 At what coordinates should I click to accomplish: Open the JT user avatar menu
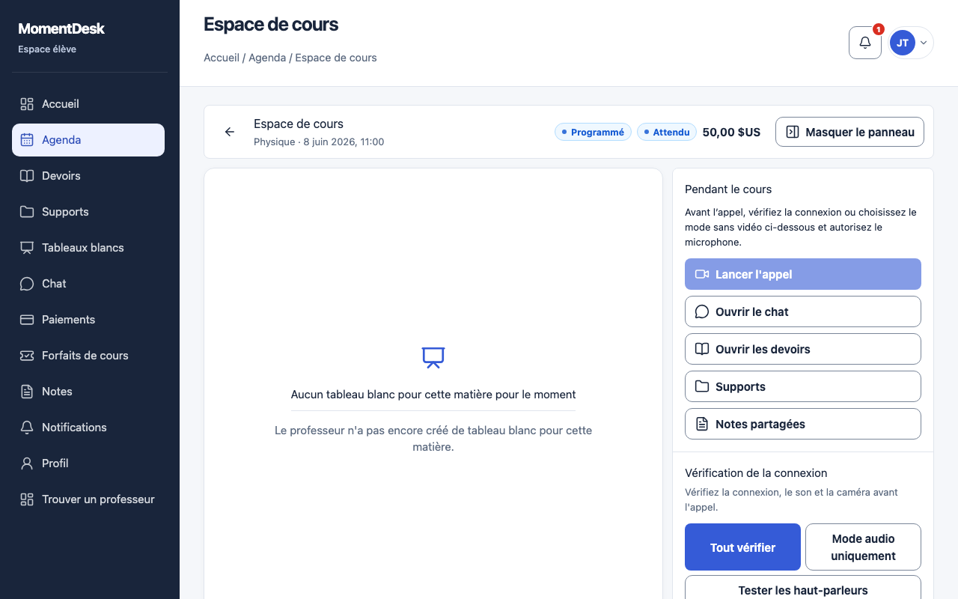point(911,43)
